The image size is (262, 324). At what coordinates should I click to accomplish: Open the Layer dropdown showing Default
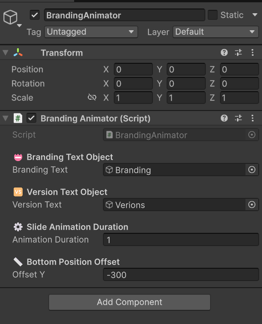coord(216,32)
